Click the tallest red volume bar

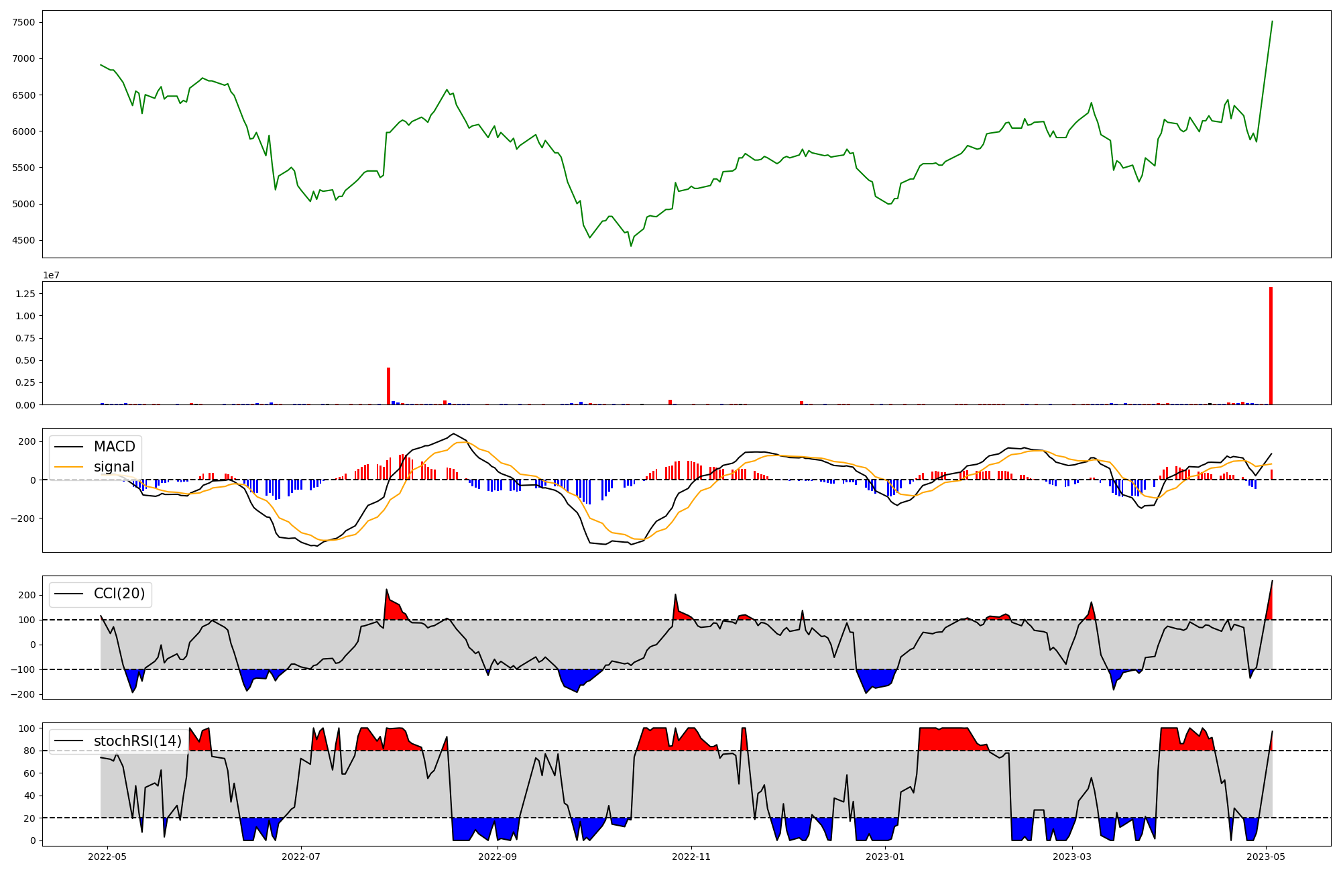point(1271,345)
